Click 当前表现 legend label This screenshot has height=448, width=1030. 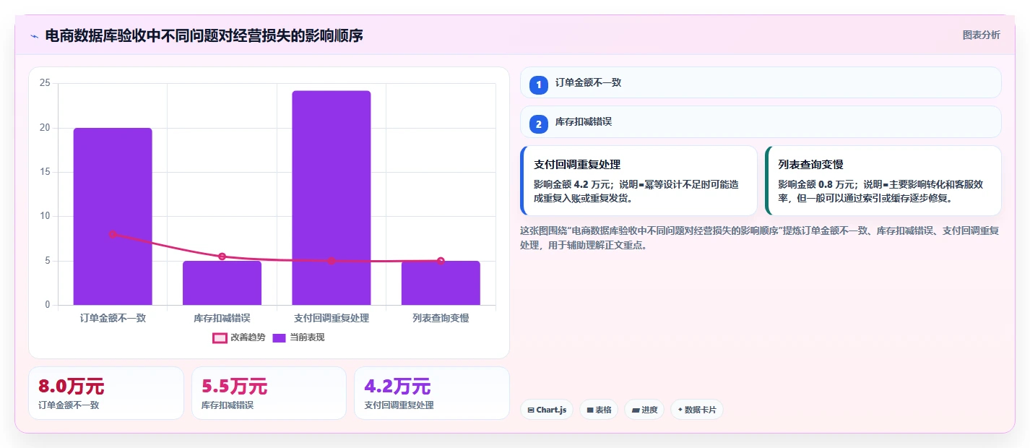307,337
